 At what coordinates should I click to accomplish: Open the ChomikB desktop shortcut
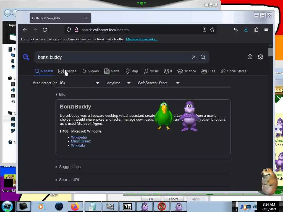click(x=9, y=183)
